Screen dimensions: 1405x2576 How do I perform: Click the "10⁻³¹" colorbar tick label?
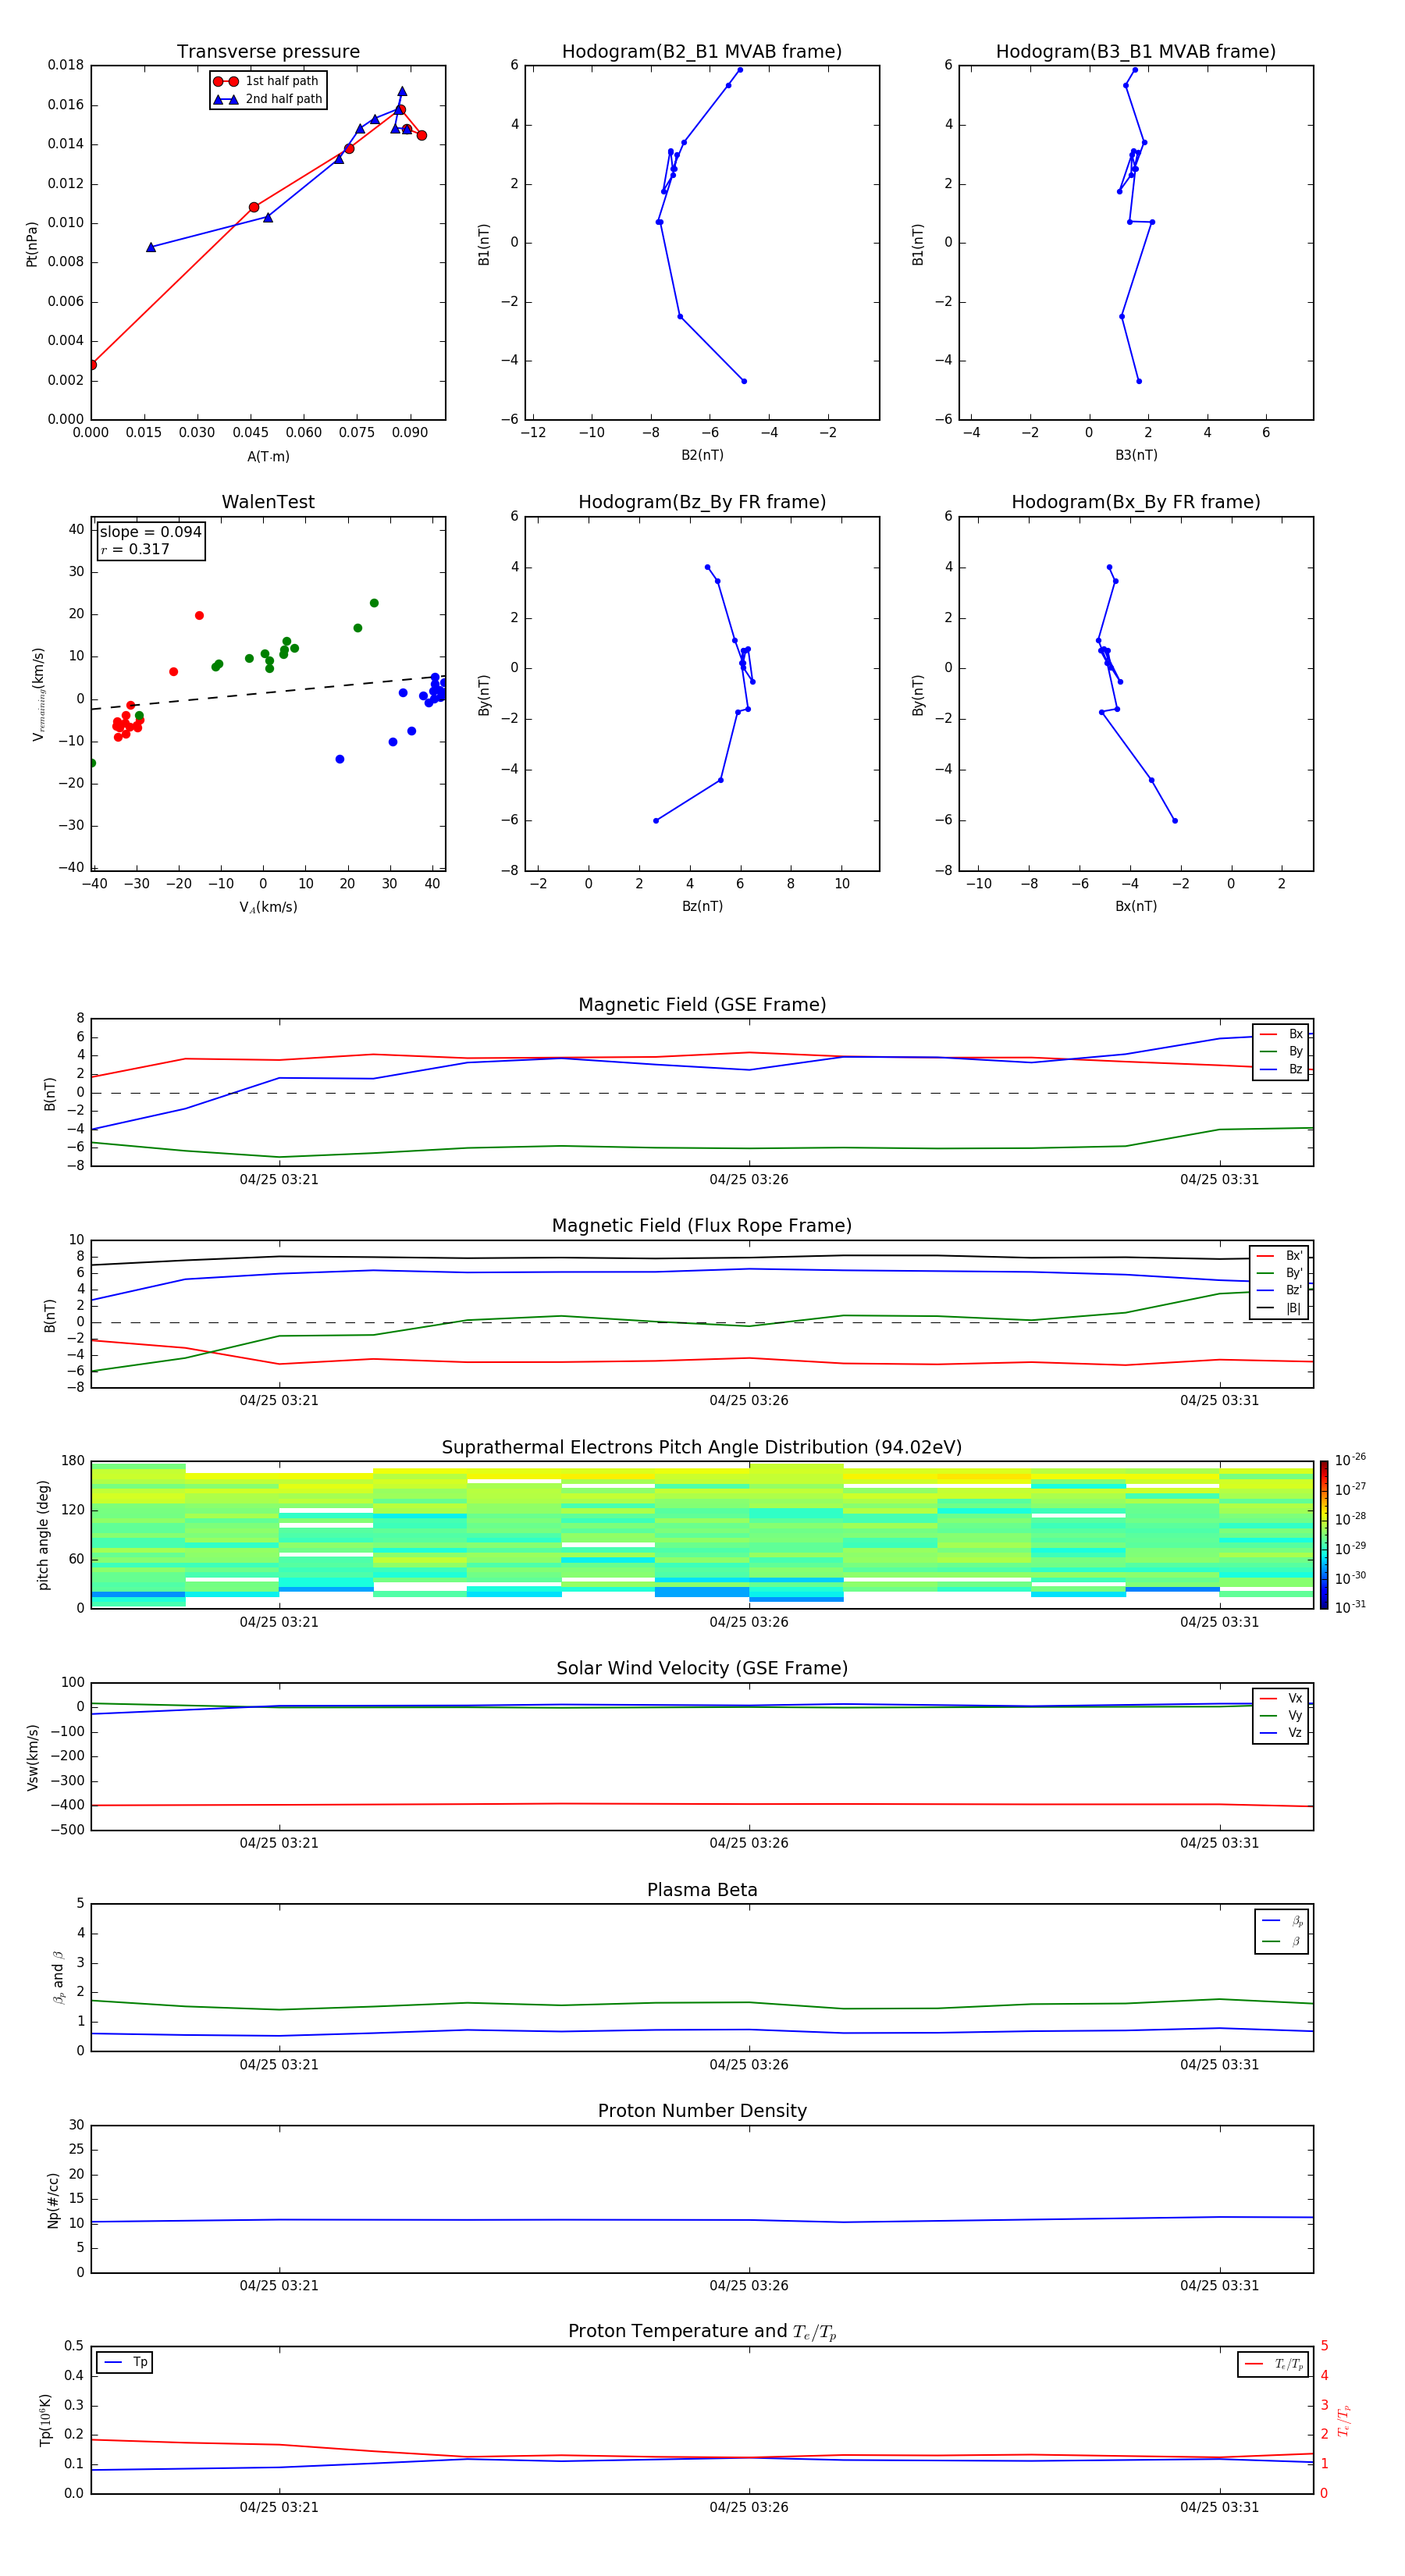click(1350, 1607)
